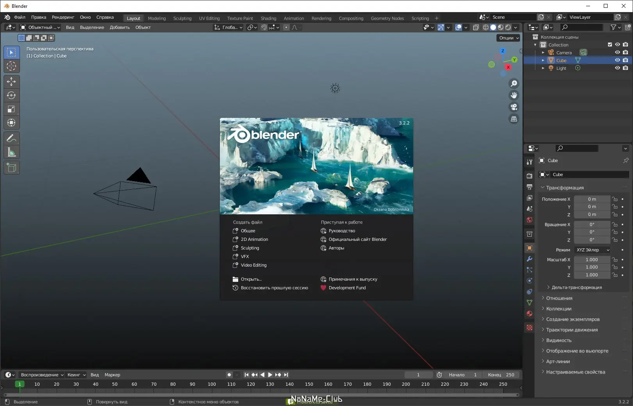Open the rotation mode XYZ Euler dropdown
The width and height of the screenshot is (633, 406).
tap(592, 250)
